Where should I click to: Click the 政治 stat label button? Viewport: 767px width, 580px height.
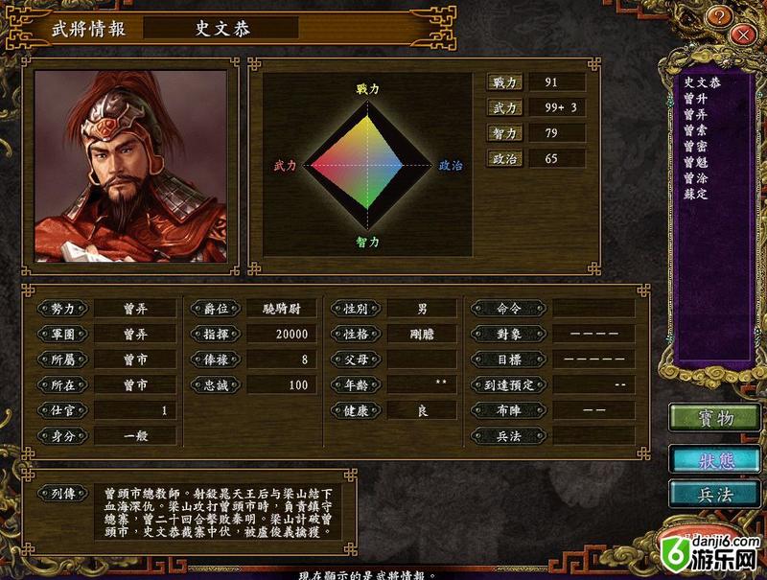point(505,158)
